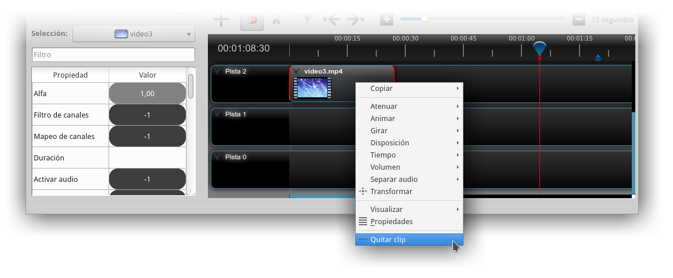
Task: Click the zoom in plus button
Action: coord(386,20)
